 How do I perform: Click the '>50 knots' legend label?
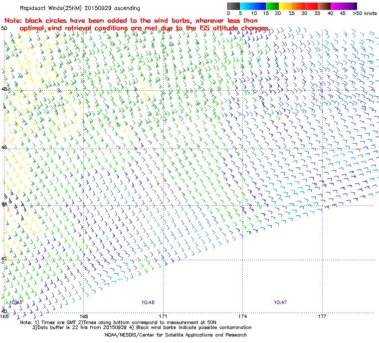click(x=365, y=13)
